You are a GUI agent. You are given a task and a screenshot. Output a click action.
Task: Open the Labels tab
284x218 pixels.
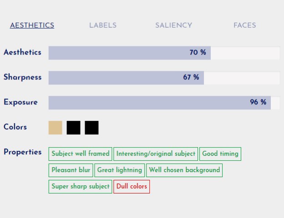point(103,25)
